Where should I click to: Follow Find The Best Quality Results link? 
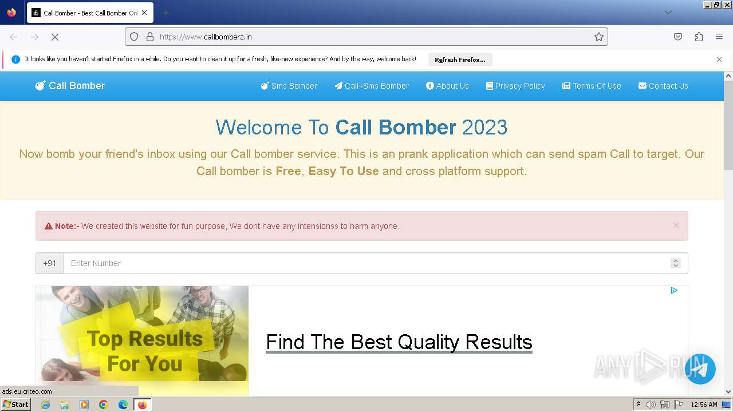tap(399, 342)
